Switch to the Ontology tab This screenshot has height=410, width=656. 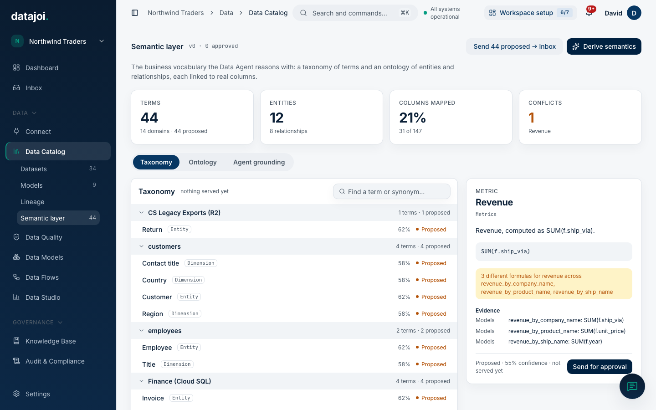(203, 162)
